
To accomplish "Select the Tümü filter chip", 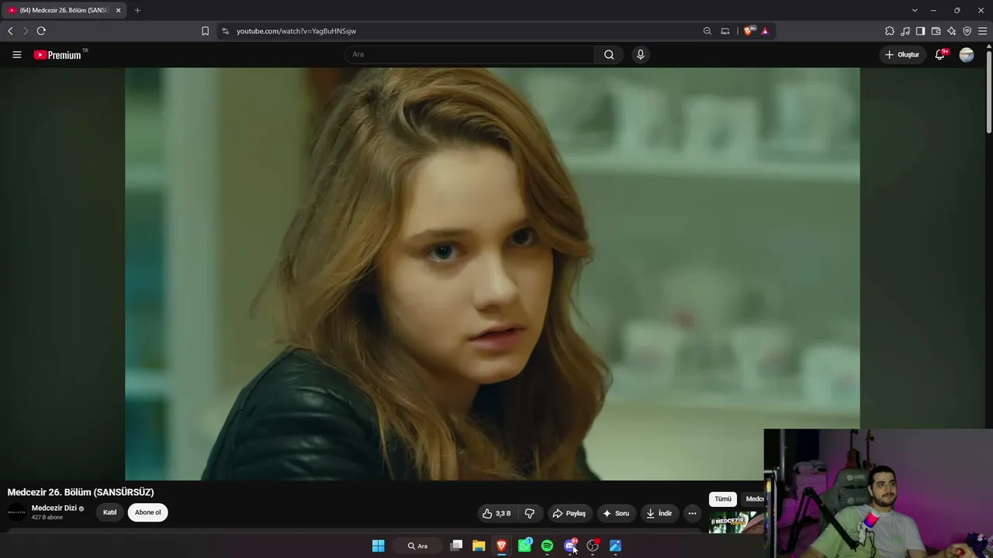I will (722, 499).
